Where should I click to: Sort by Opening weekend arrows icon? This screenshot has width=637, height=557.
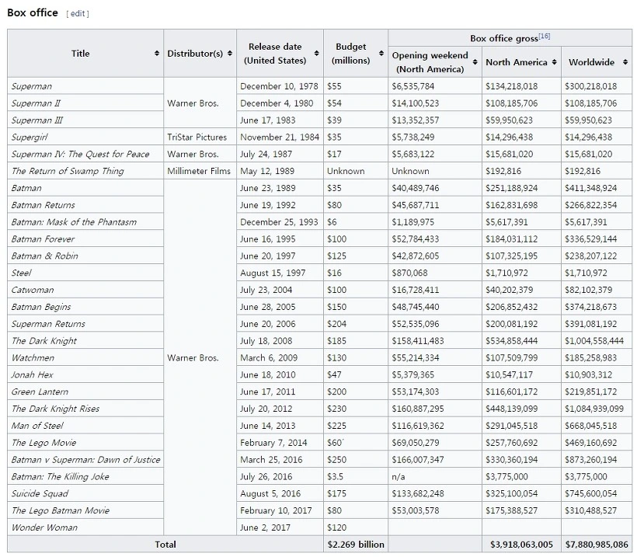click(475, 62)
